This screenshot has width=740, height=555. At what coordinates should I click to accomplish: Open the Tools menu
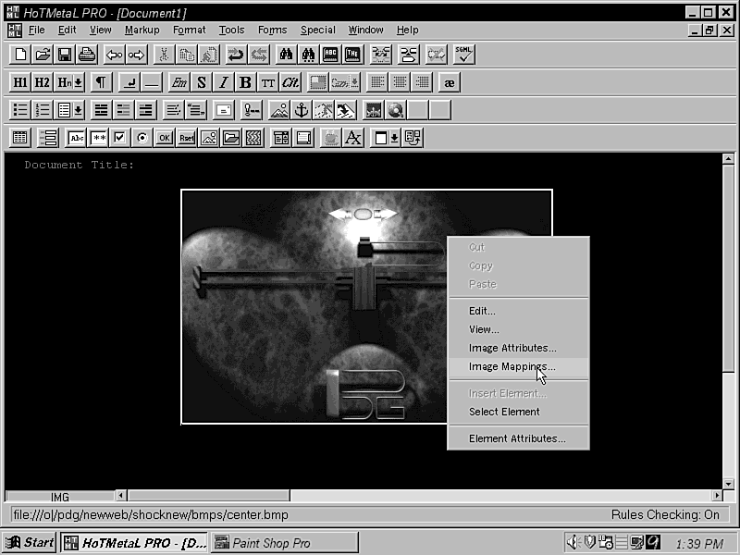(x=231, y=31)
